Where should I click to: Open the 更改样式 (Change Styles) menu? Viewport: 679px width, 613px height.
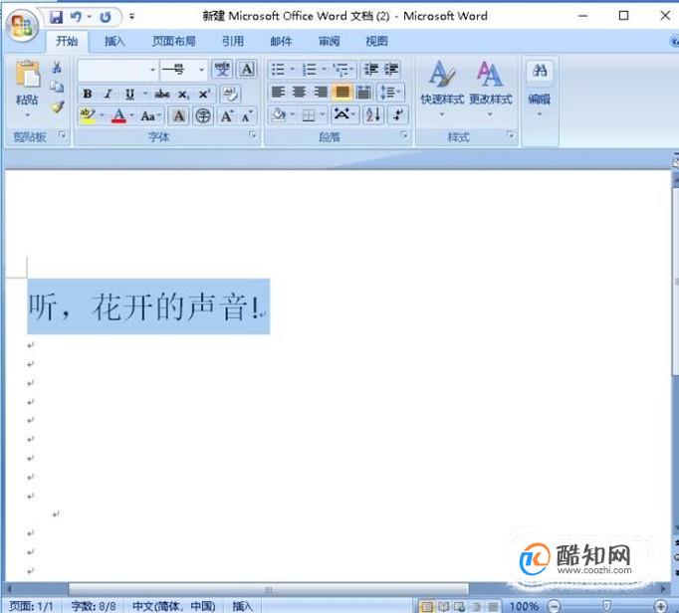tap(490, 89)
